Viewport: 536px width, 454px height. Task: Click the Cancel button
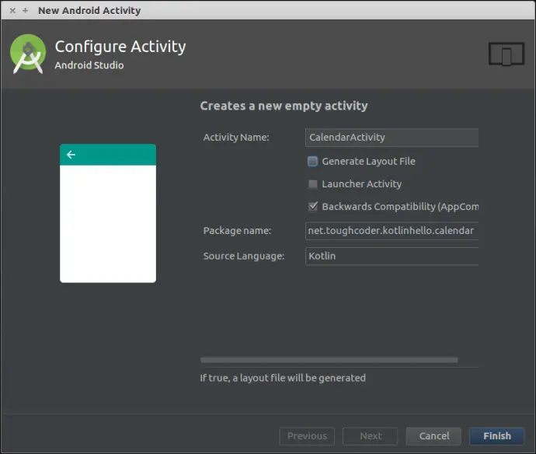click(433, 436)
